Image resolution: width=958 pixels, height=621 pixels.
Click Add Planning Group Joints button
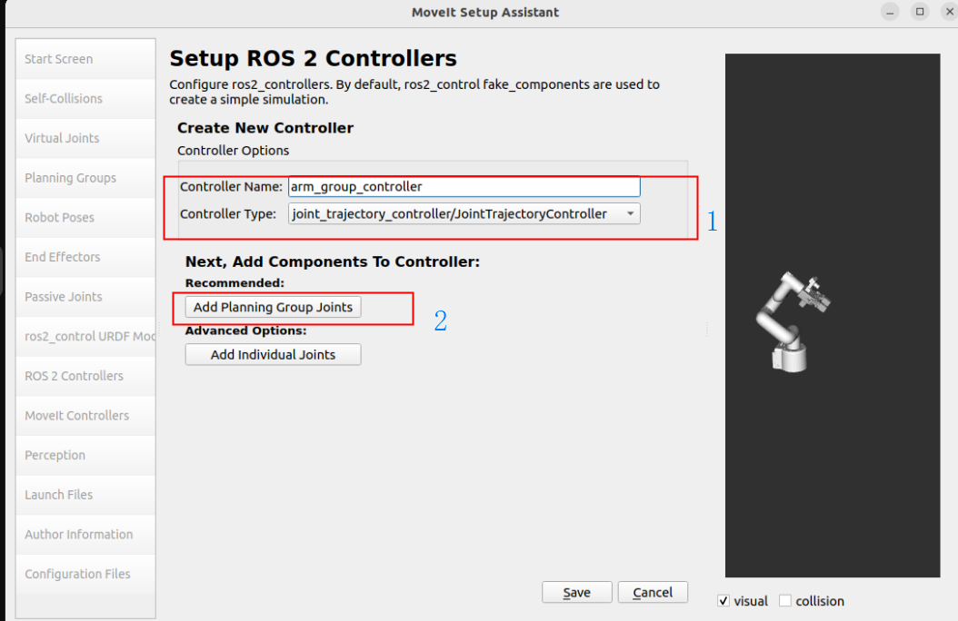(273, 307)
